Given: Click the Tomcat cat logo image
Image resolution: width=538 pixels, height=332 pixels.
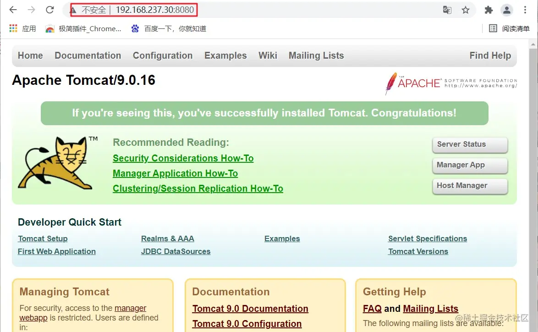Looking at the screenshot, I should (58, 162).
